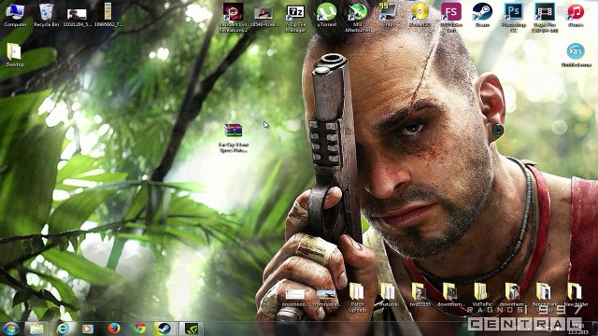Screen dimensions: 598x336
Task: Select the fromrussia... image thumbnail
Action: [x=326, y=298]
